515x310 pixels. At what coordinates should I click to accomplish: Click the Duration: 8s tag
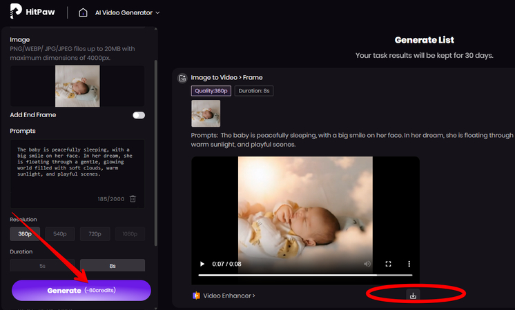pos(254,91)
